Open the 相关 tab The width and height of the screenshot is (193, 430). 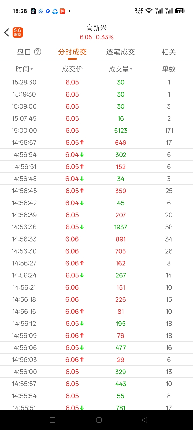[169, 52]
